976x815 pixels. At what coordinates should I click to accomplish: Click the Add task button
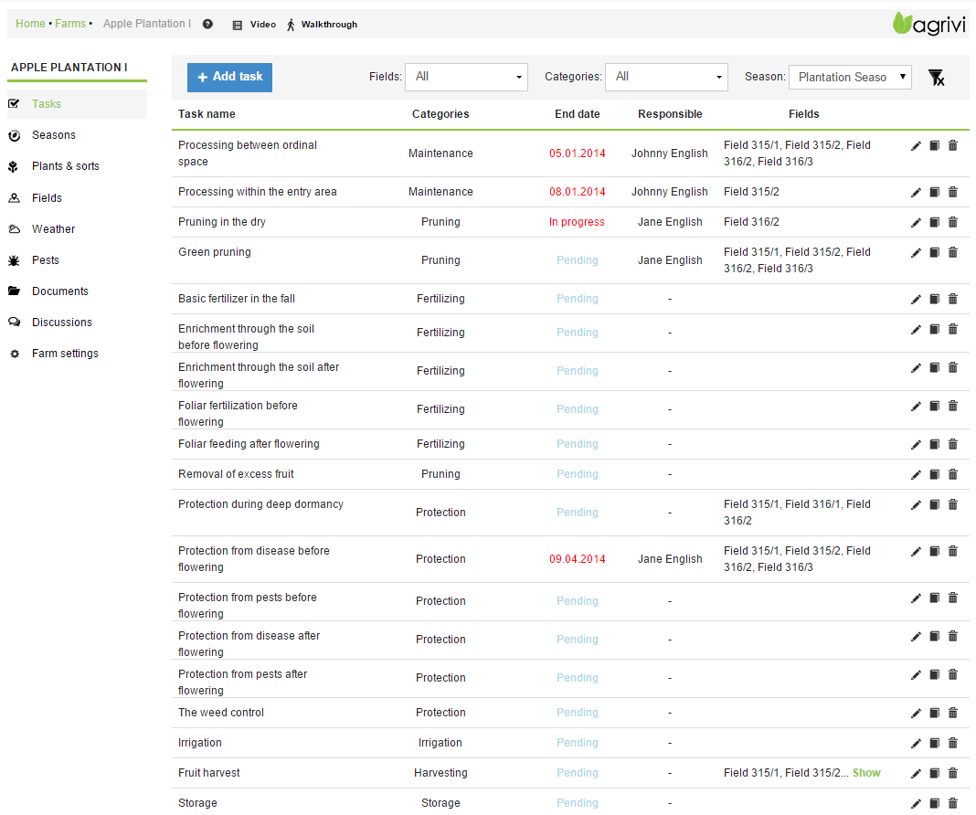click(229, 77)
